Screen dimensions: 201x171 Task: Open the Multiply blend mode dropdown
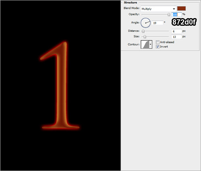tap(158, 9)
